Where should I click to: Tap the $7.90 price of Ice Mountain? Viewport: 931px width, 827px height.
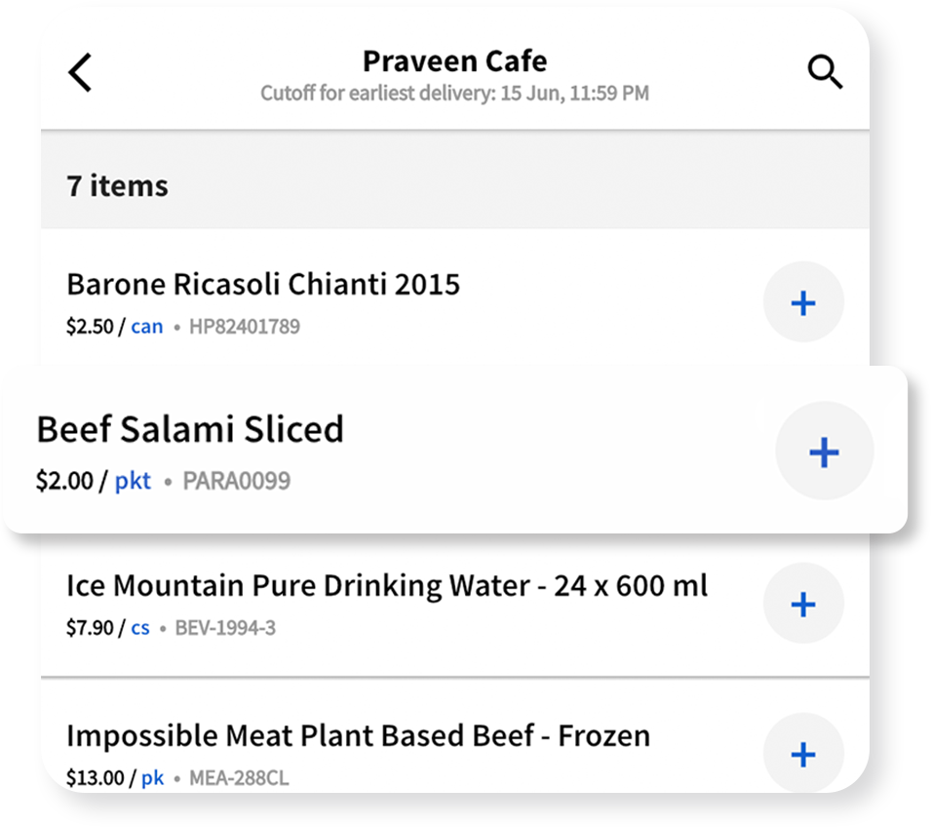coord(90,628)
